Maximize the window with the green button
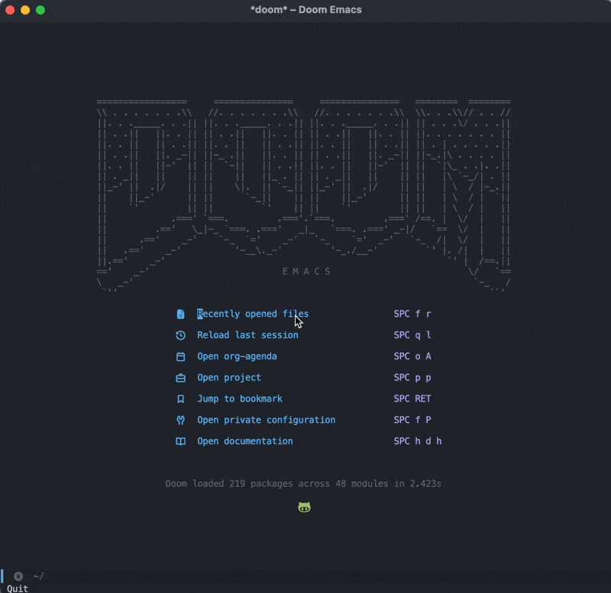Image resolution: width=611 pixels, height=593 pixels. click(40, 10)
